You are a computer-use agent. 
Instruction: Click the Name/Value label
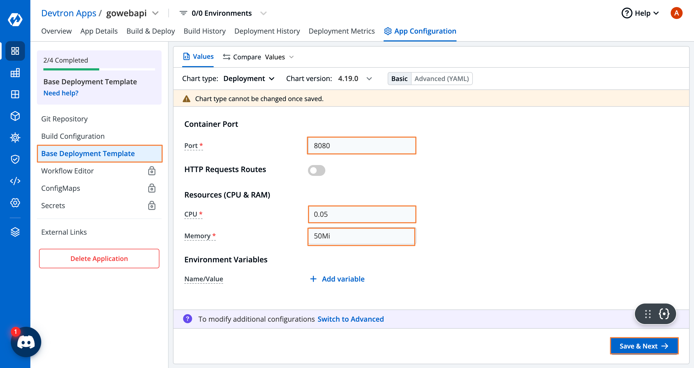(204, 279)
